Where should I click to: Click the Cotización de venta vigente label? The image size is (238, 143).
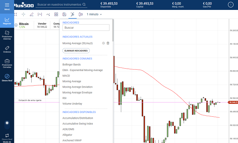[x=30, y=100]
